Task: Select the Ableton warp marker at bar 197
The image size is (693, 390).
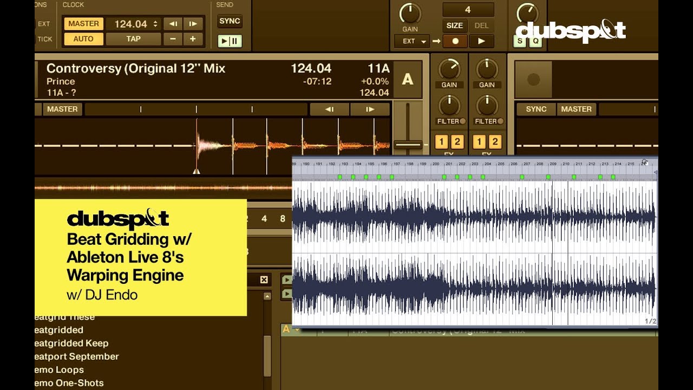Action: click(x=391, y=177)
